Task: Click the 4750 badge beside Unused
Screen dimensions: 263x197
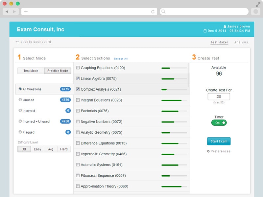Action: pyautogui.click(x=65, y=100)
